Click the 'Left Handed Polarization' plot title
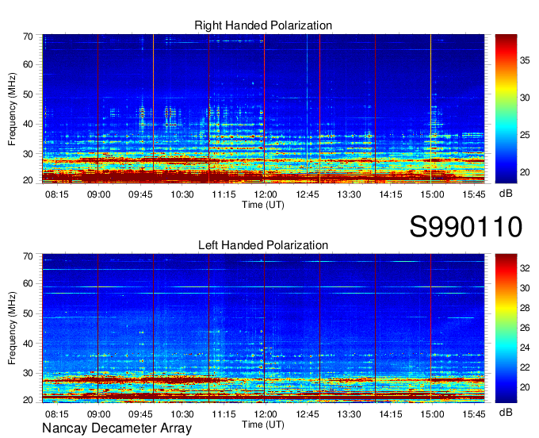539x438 pixels. pos(263,245)
